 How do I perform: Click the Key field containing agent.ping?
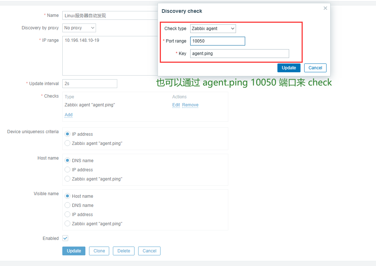(240, 54)
